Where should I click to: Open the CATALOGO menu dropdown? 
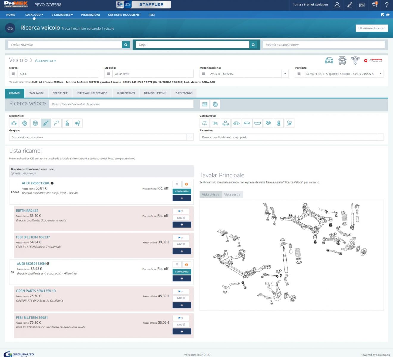click(x=34, y=15)
